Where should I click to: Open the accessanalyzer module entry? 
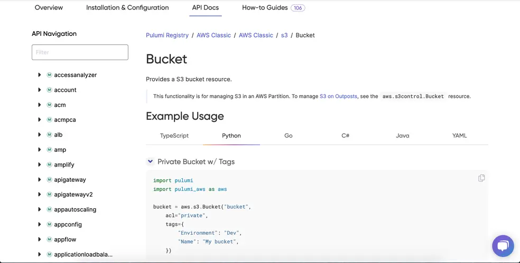[75, 75]
